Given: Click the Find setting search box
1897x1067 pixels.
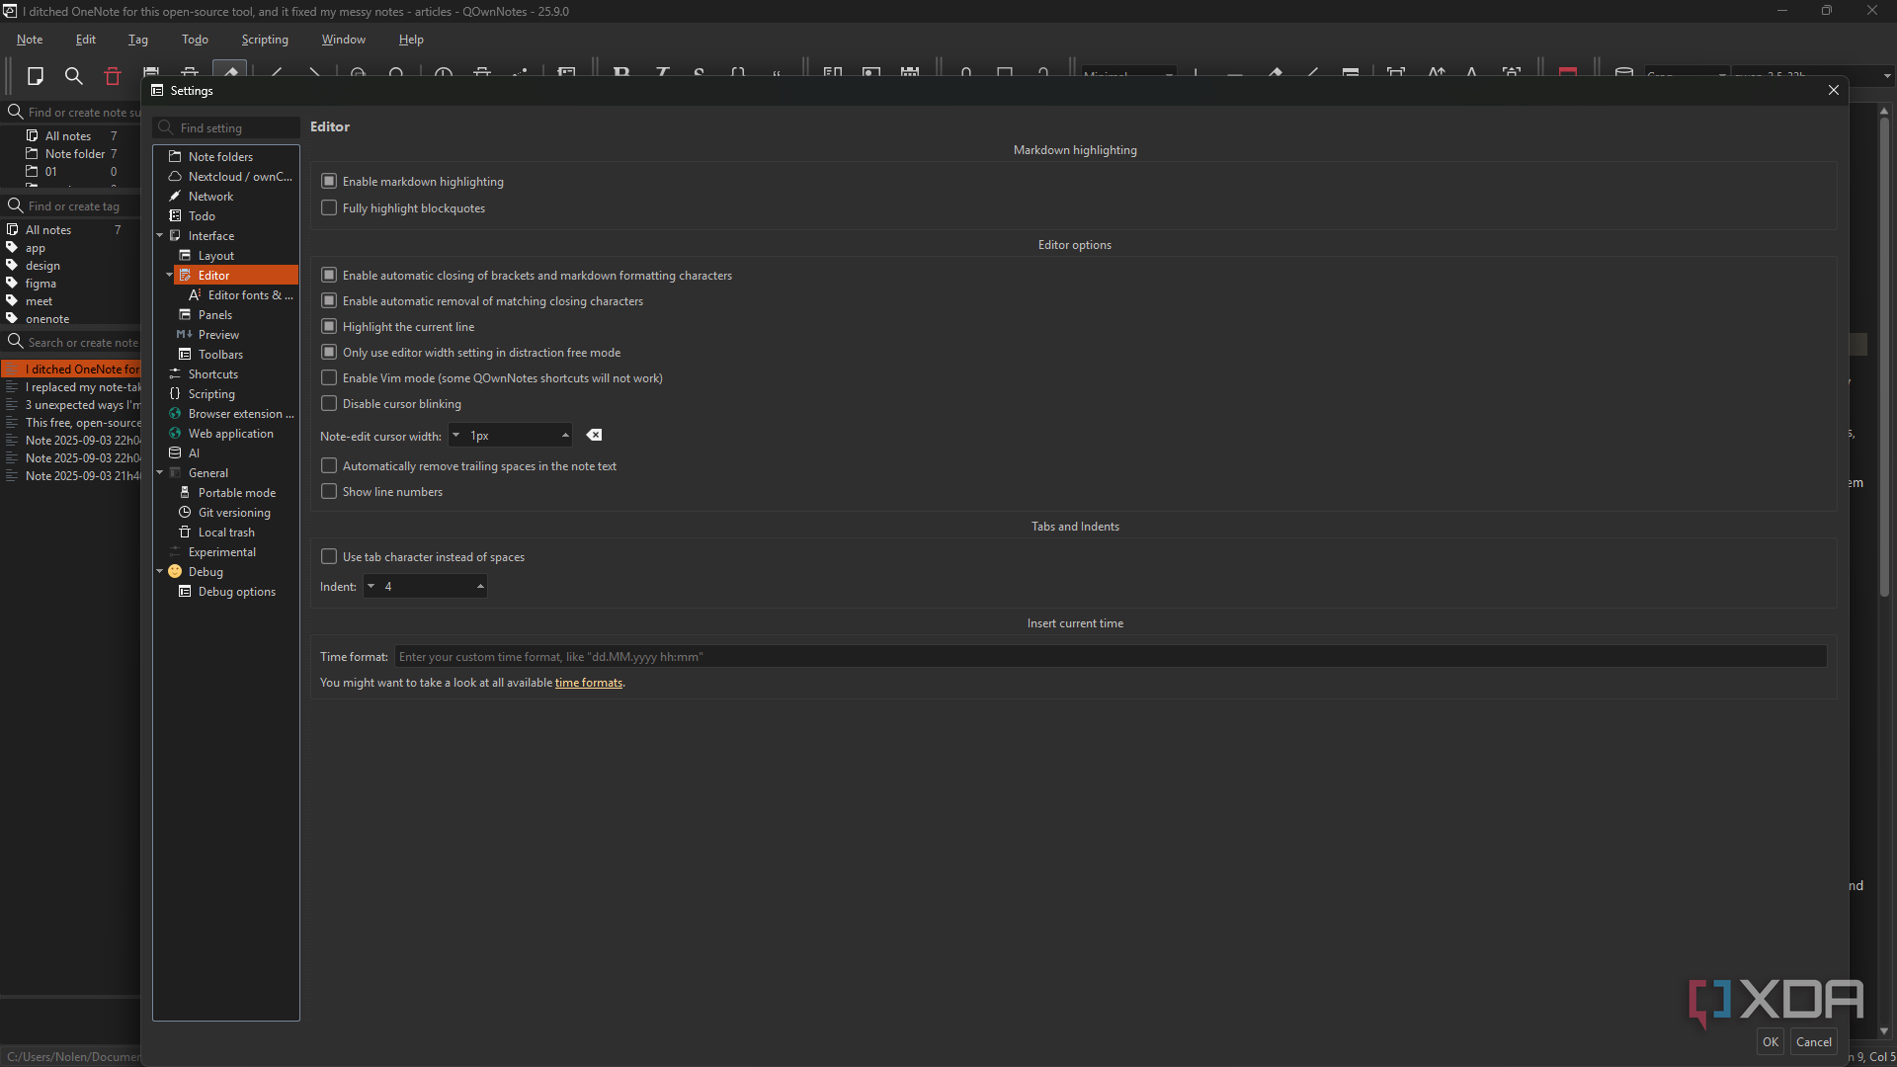Looking at the screenshot, I should coord(227,128).
